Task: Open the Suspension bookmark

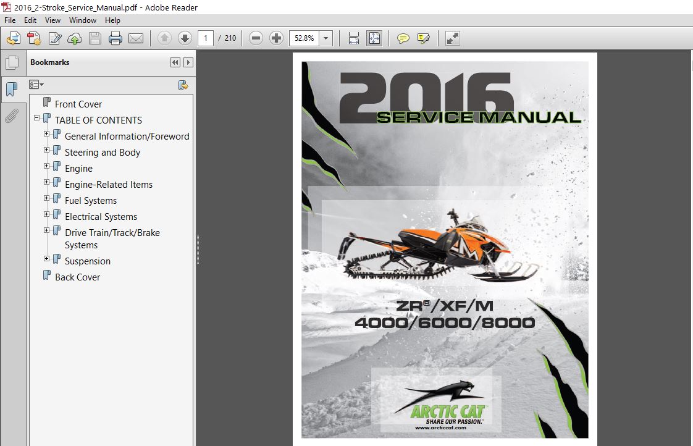Action: tap(88, 261)
